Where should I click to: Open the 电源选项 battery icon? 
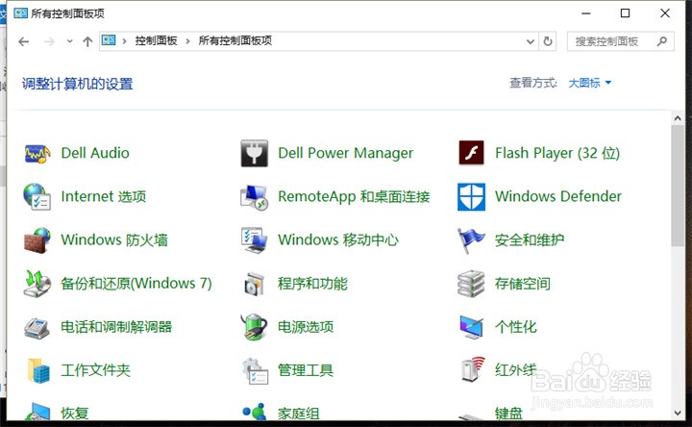[x=254, y=327]
